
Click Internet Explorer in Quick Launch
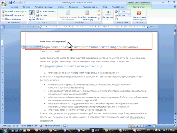point(21,130)
